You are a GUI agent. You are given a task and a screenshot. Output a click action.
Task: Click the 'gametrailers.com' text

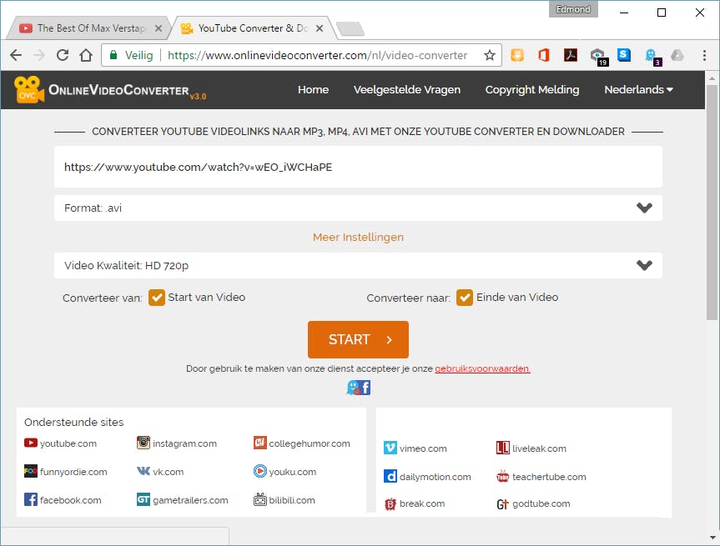[x=190, y=500]
